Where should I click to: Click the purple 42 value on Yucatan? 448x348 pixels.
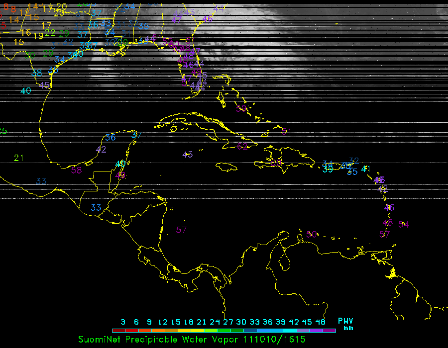coord(101,149)
